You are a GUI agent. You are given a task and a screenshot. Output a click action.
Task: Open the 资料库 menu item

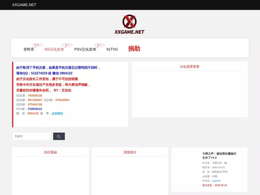click(x=29, y=49)
